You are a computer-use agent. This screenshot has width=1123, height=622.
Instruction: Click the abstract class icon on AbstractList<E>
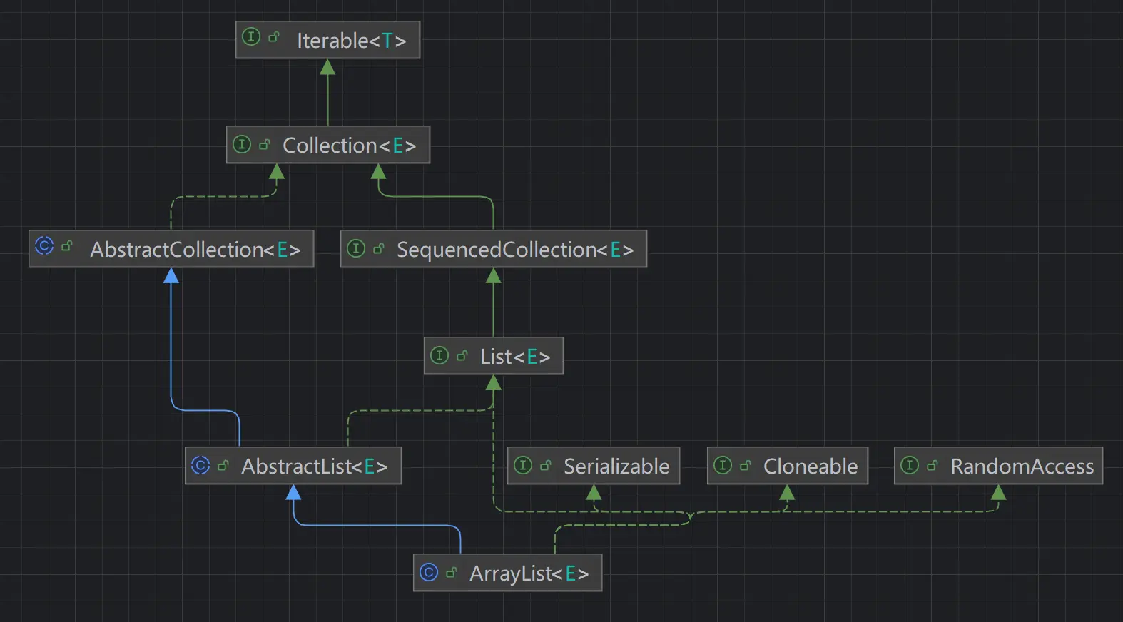(200, 466)
